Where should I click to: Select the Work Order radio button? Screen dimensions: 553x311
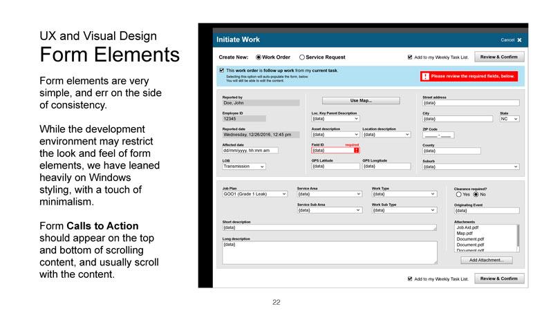(x=259, y=57)
